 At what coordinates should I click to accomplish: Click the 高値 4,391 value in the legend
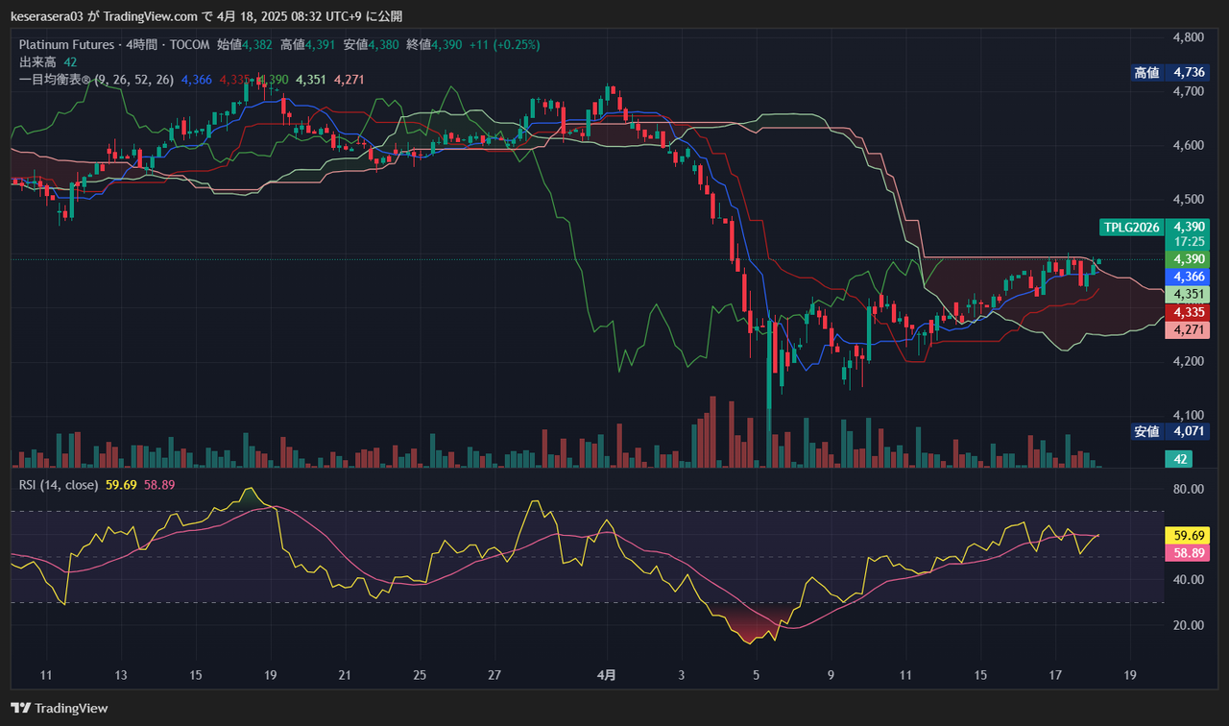[x=309, y=44]
